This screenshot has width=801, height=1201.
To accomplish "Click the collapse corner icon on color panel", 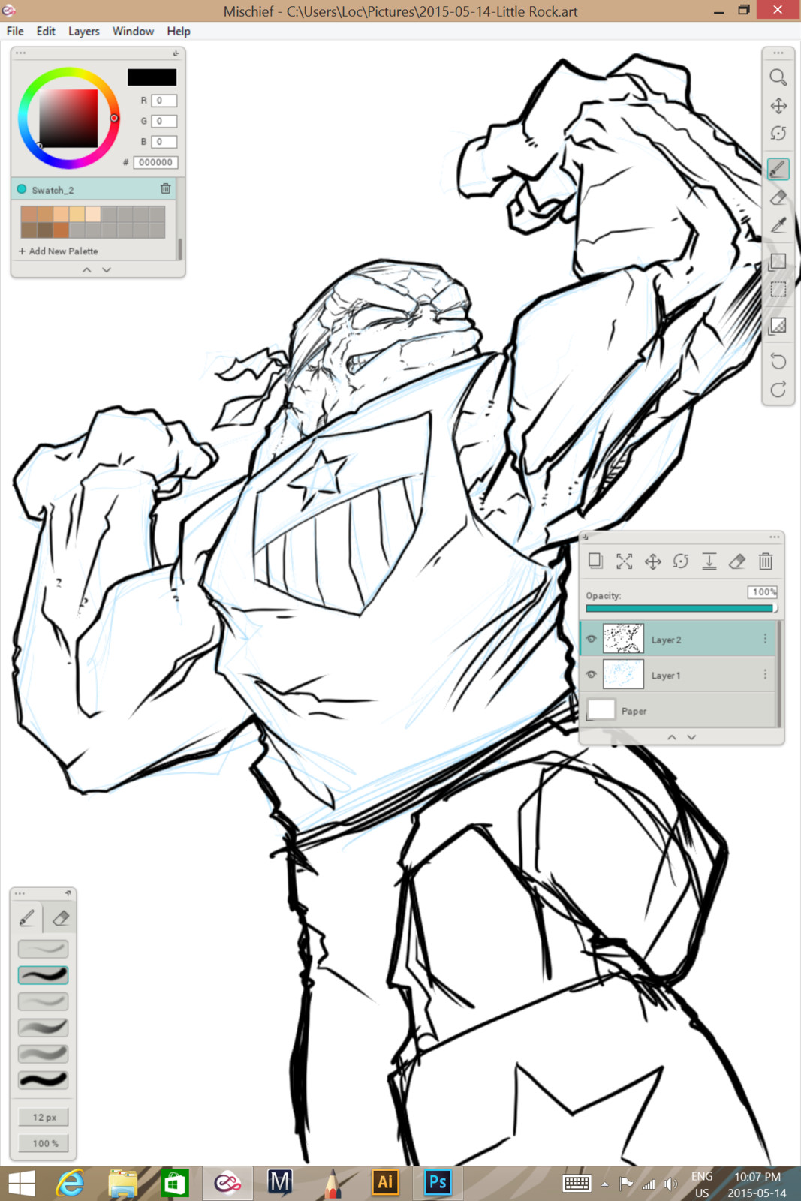I will click(176, 53).
